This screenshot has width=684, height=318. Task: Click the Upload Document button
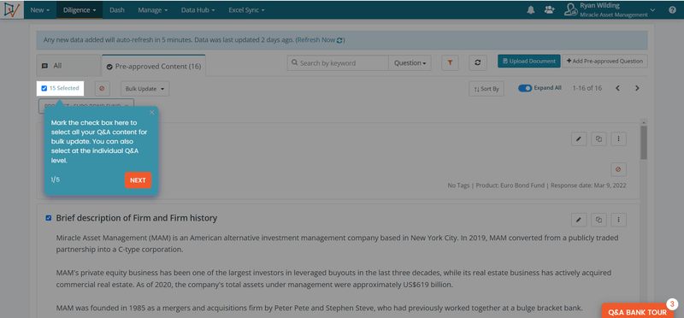coord(528,61)
